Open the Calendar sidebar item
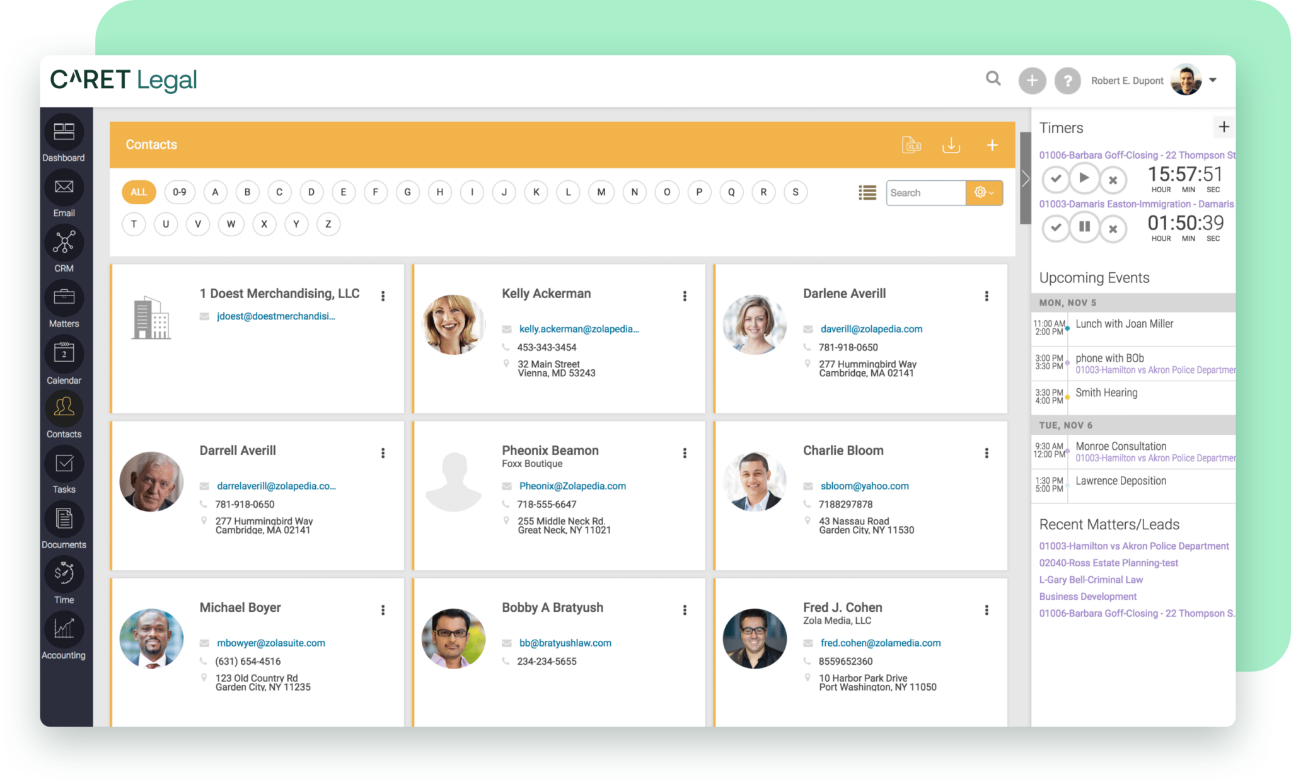The image size is (1291, 782). pyautogui.click(x=64, y=354)
